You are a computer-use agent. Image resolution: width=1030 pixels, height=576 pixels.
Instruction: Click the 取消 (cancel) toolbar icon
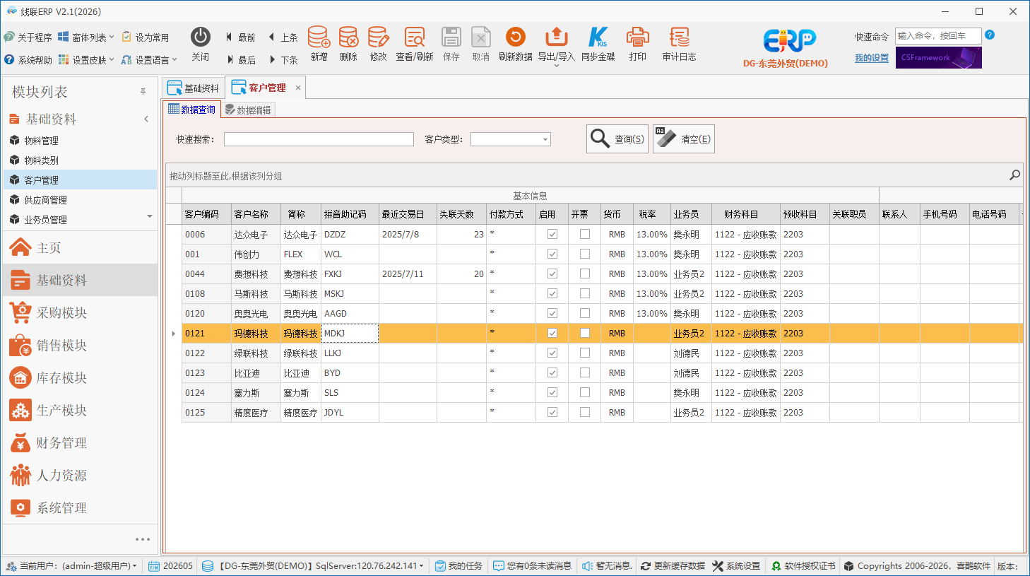tap(481, 44)
